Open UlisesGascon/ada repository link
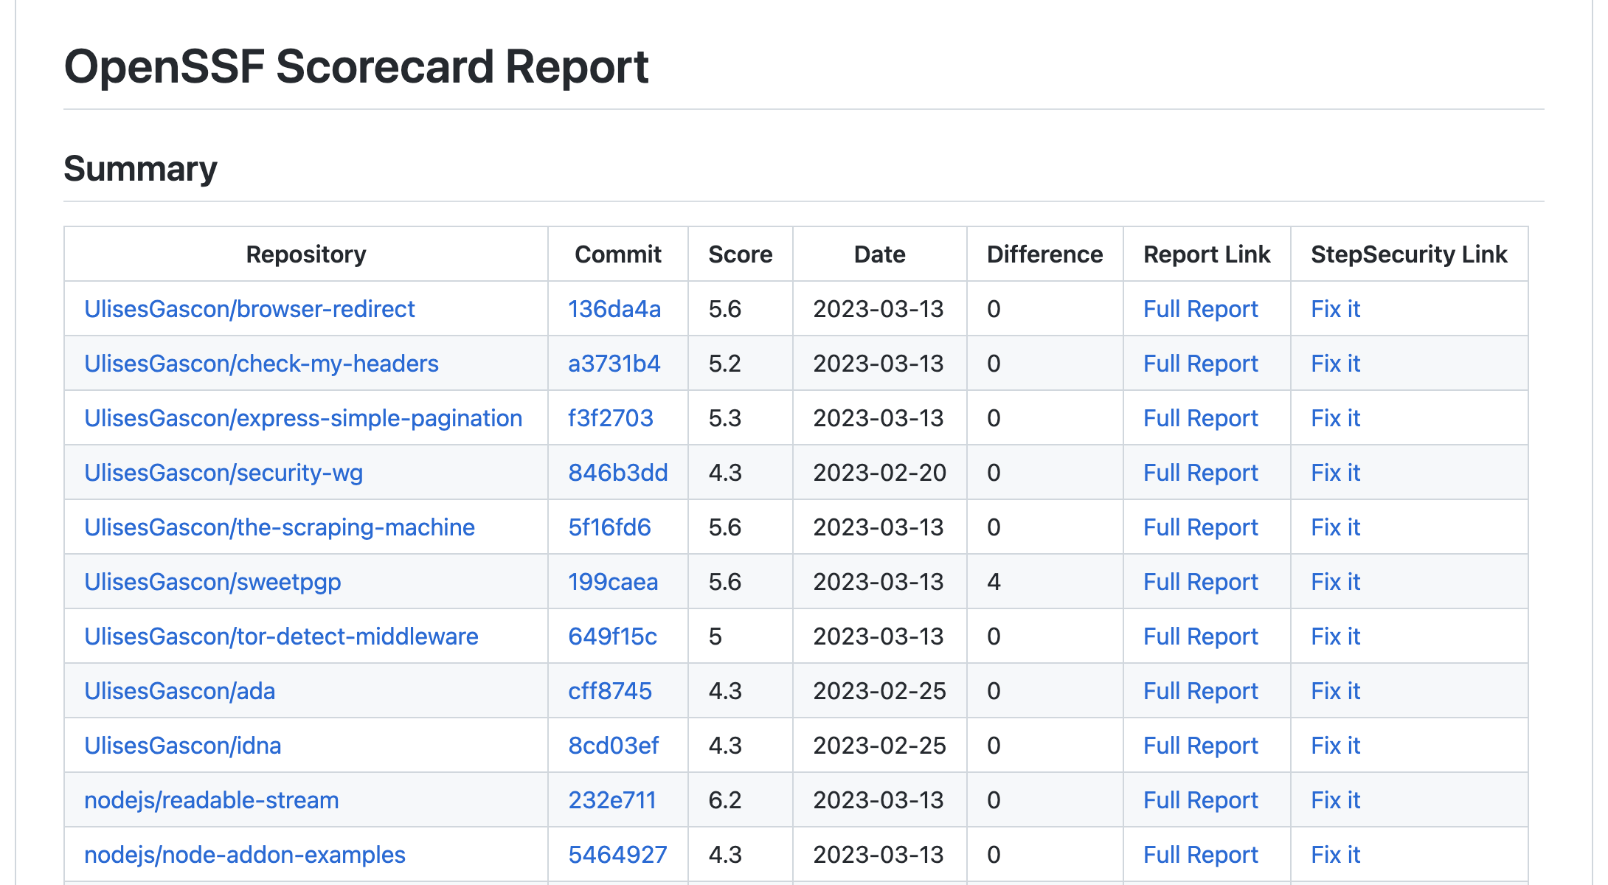Image resolution: width=1608 pixels, height=885 pixels. [x=179, y=691]
